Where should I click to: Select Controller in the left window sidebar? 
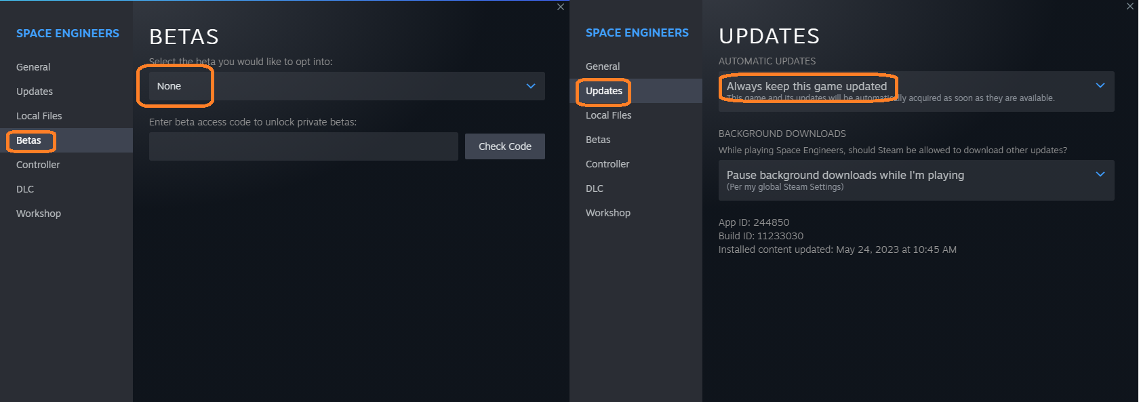click(x=38, y=165)
